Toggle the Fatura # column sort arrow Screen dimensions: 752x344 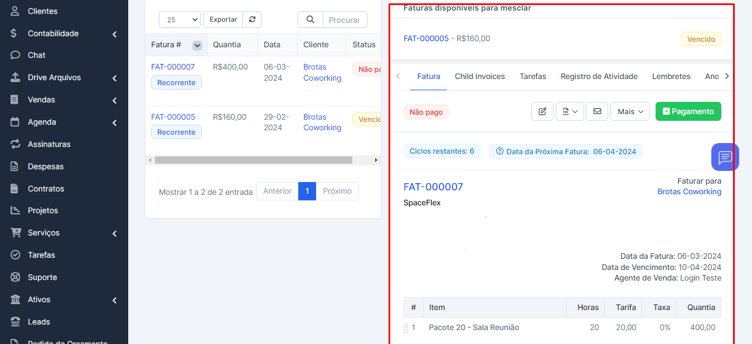tap(197, 45)
